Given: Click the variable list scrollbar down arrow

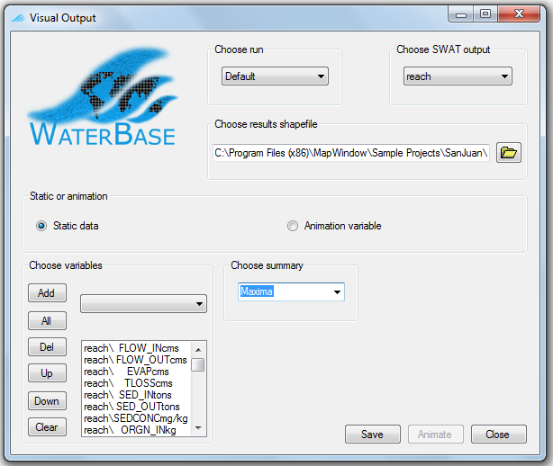Looking at the screenshot, I should point(198,428).
